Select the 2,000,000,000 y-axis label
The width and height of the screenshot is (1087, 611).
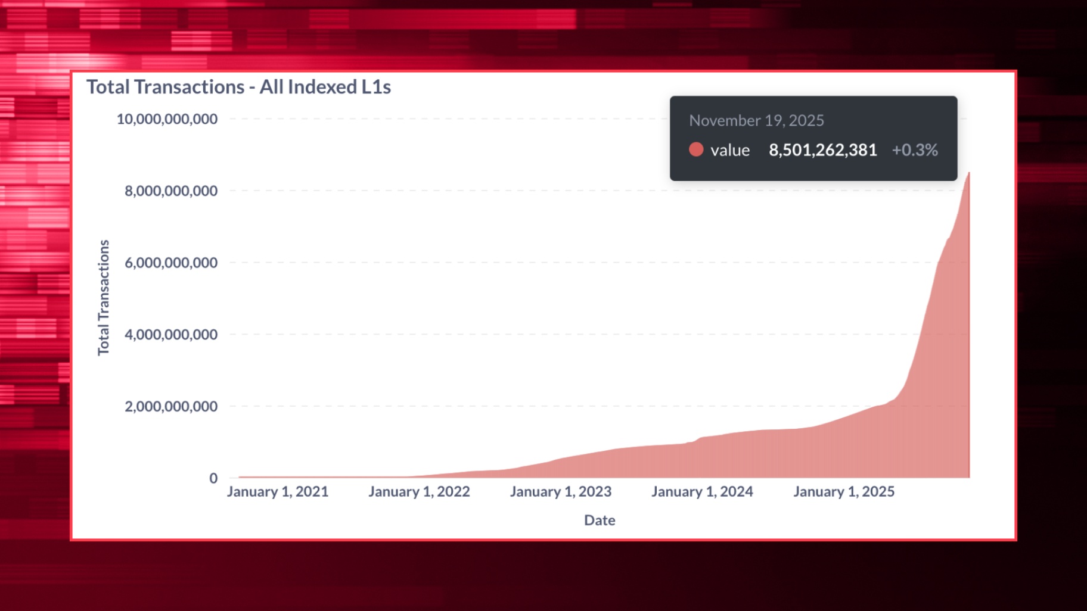tap(171, 407)
